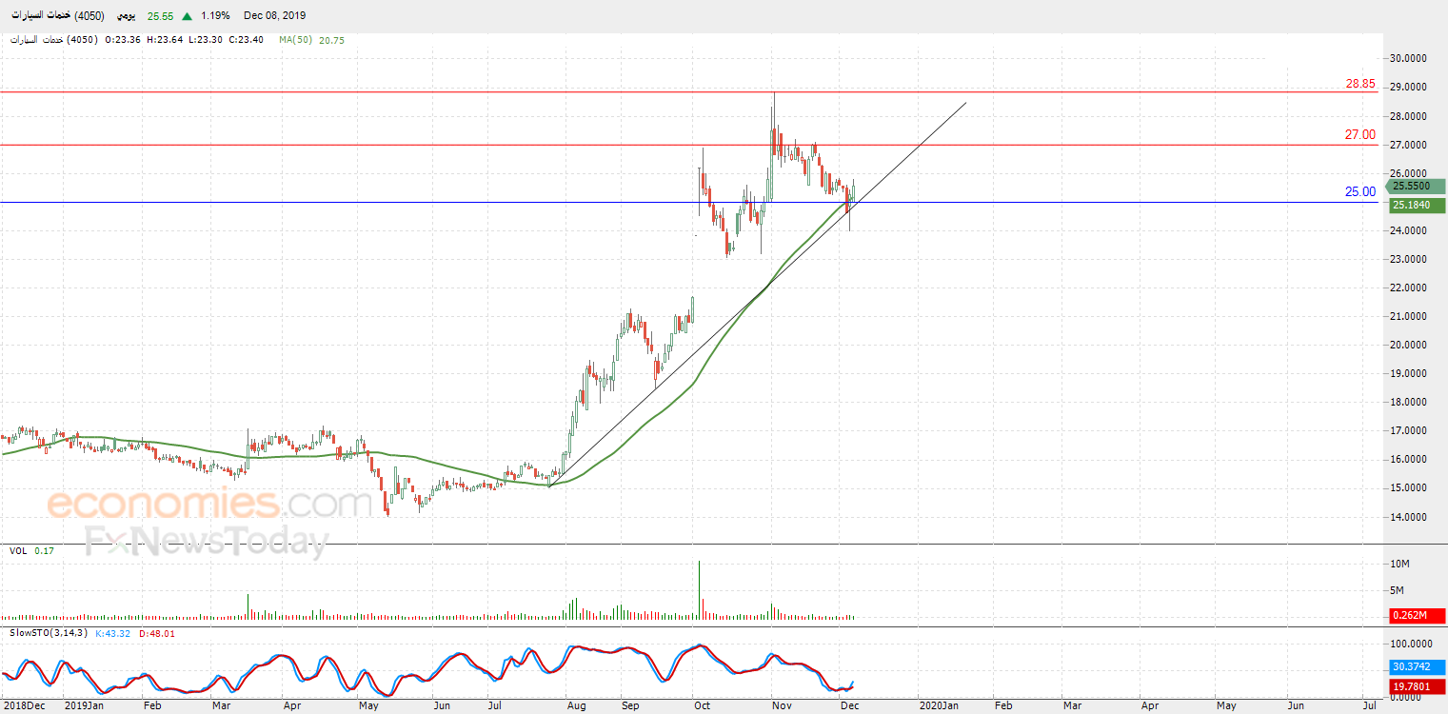Image resolution: width=1448 pixels, height=714 pixels.
Task: Select the 30.0000 price axis label
Action: [1409, 58]
